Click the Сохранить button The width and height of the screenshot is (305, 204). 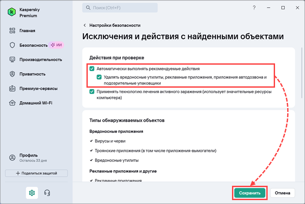coord(250,193)
